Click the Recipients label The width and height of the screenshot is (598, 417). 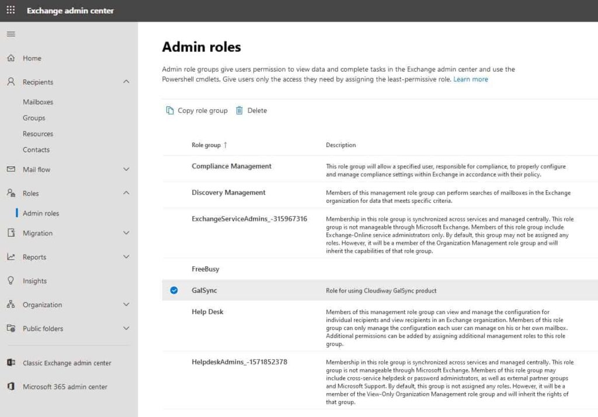pyautogui.click(x=38, y=82)
